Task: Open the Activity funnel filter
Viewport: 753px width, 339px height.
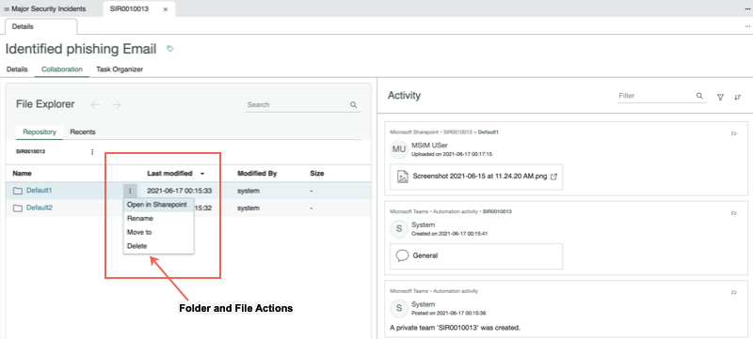Action: click(x=720, y=98)
